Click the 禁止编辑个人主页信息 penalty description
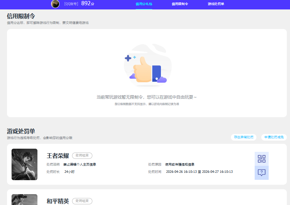This screenshot has width=290, height=205. 79,164
